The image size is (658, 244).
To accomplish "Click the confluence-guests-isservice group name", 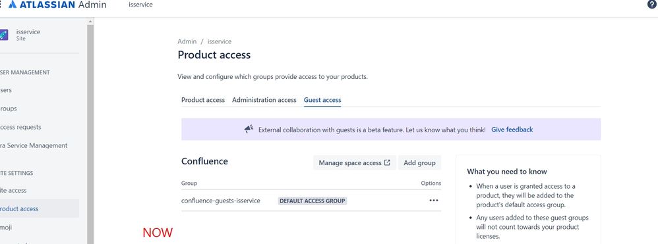I will (221, 201).
